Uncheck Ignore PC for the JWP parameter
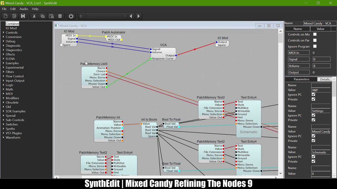 [313, 94]
